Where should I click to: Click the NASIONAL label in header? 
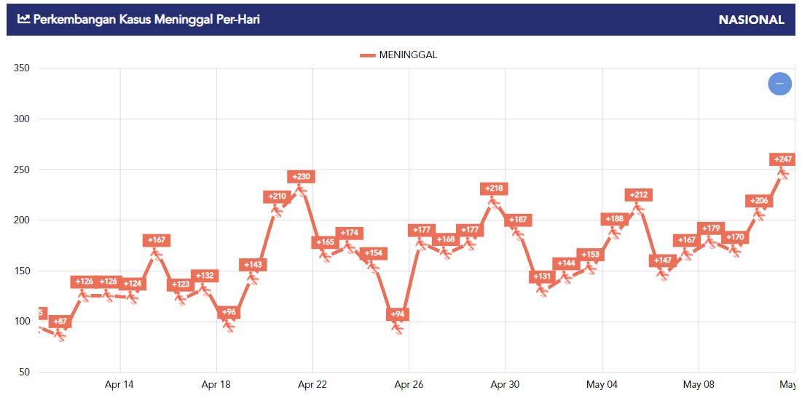point(751,20)
